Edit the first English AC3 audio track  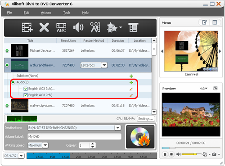click(x=131, y=89)
